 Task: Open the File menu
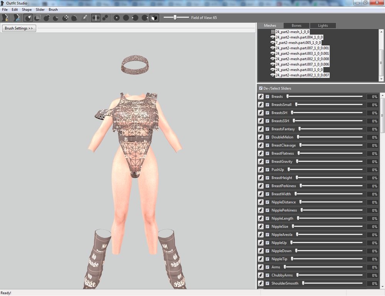coord(5,10)
